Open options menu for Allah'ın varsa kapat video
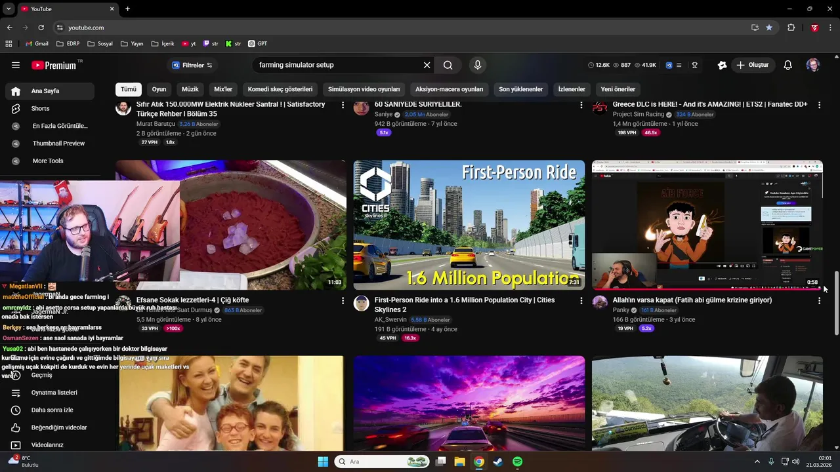Image resolution: width=840 pixels, height=472 pixels. [819, 301]
